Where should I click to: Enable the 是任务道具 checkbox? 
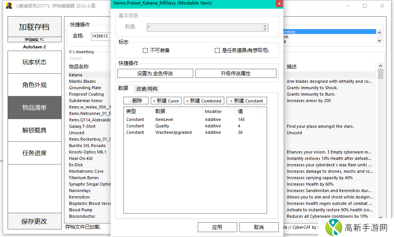coord(217,50)
